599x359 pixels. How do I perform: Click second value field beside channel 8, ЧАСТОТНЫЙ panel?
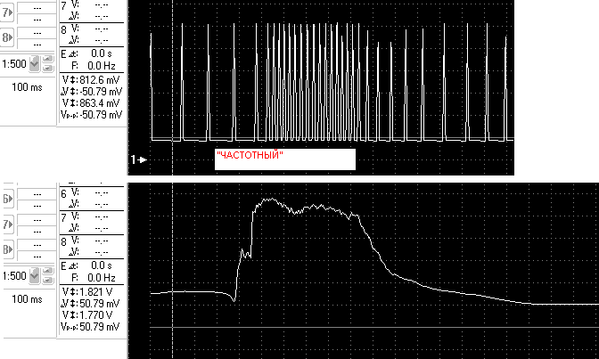[37, 43]
